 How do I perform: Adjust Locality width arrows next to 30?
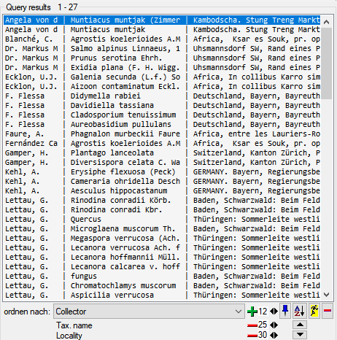click(274, 335)
